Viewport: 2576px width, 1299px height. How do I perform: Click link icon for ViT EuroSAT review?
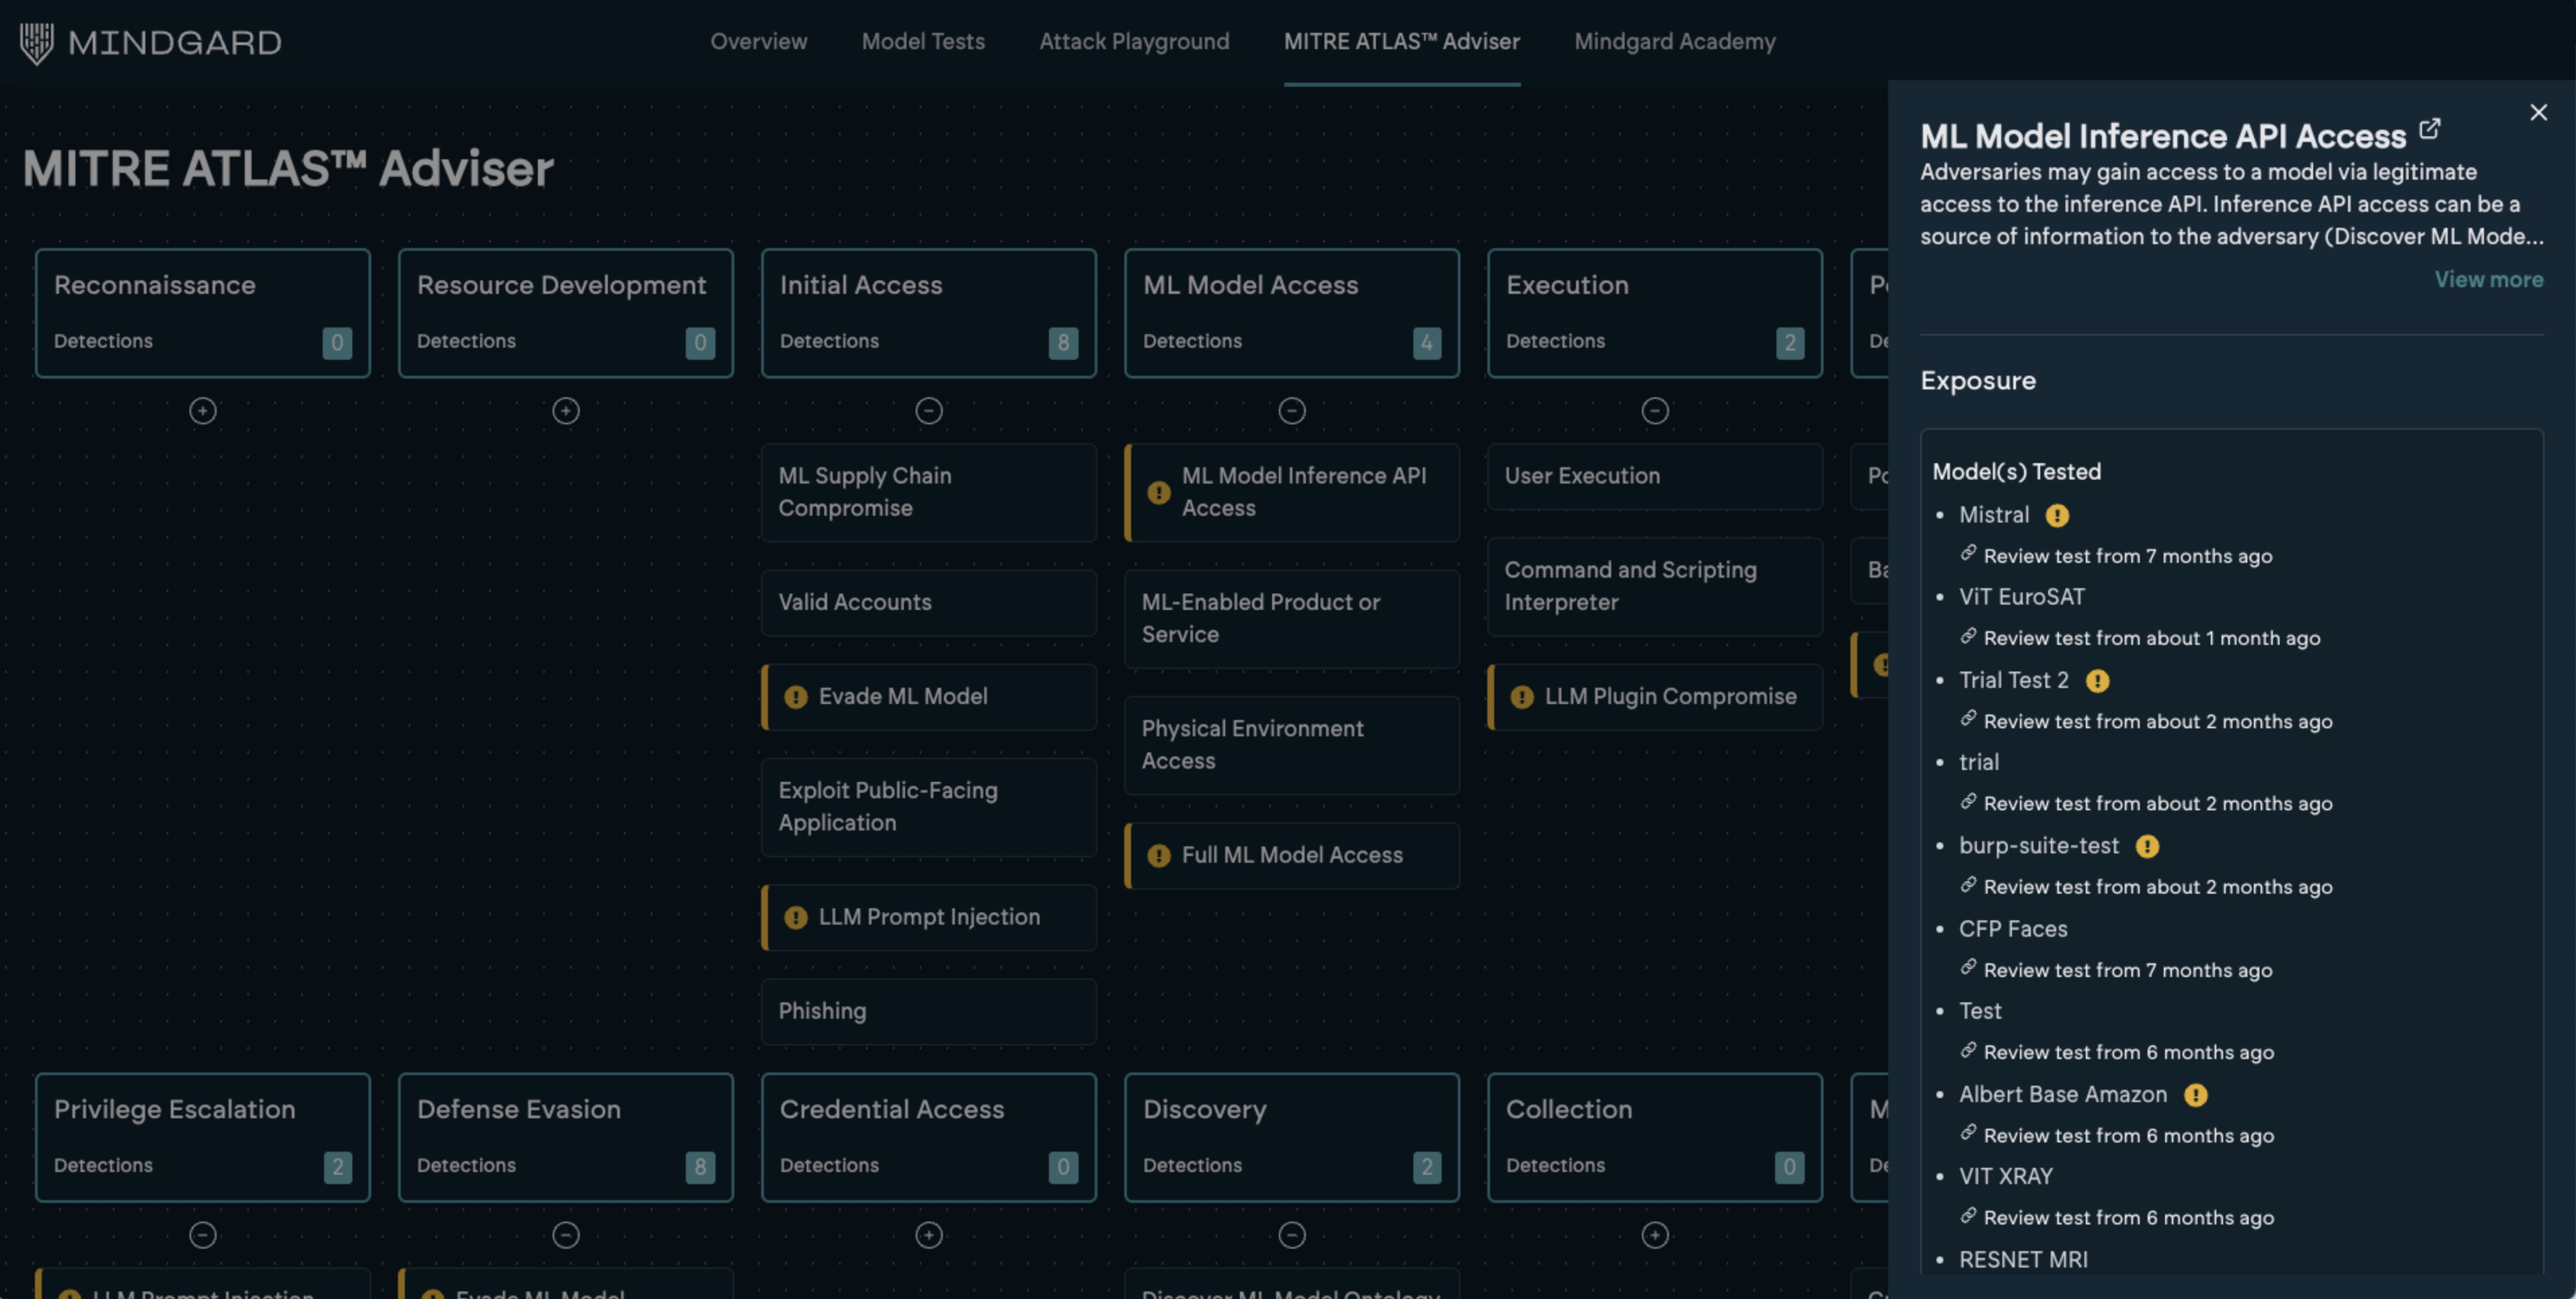(1968, 636)
